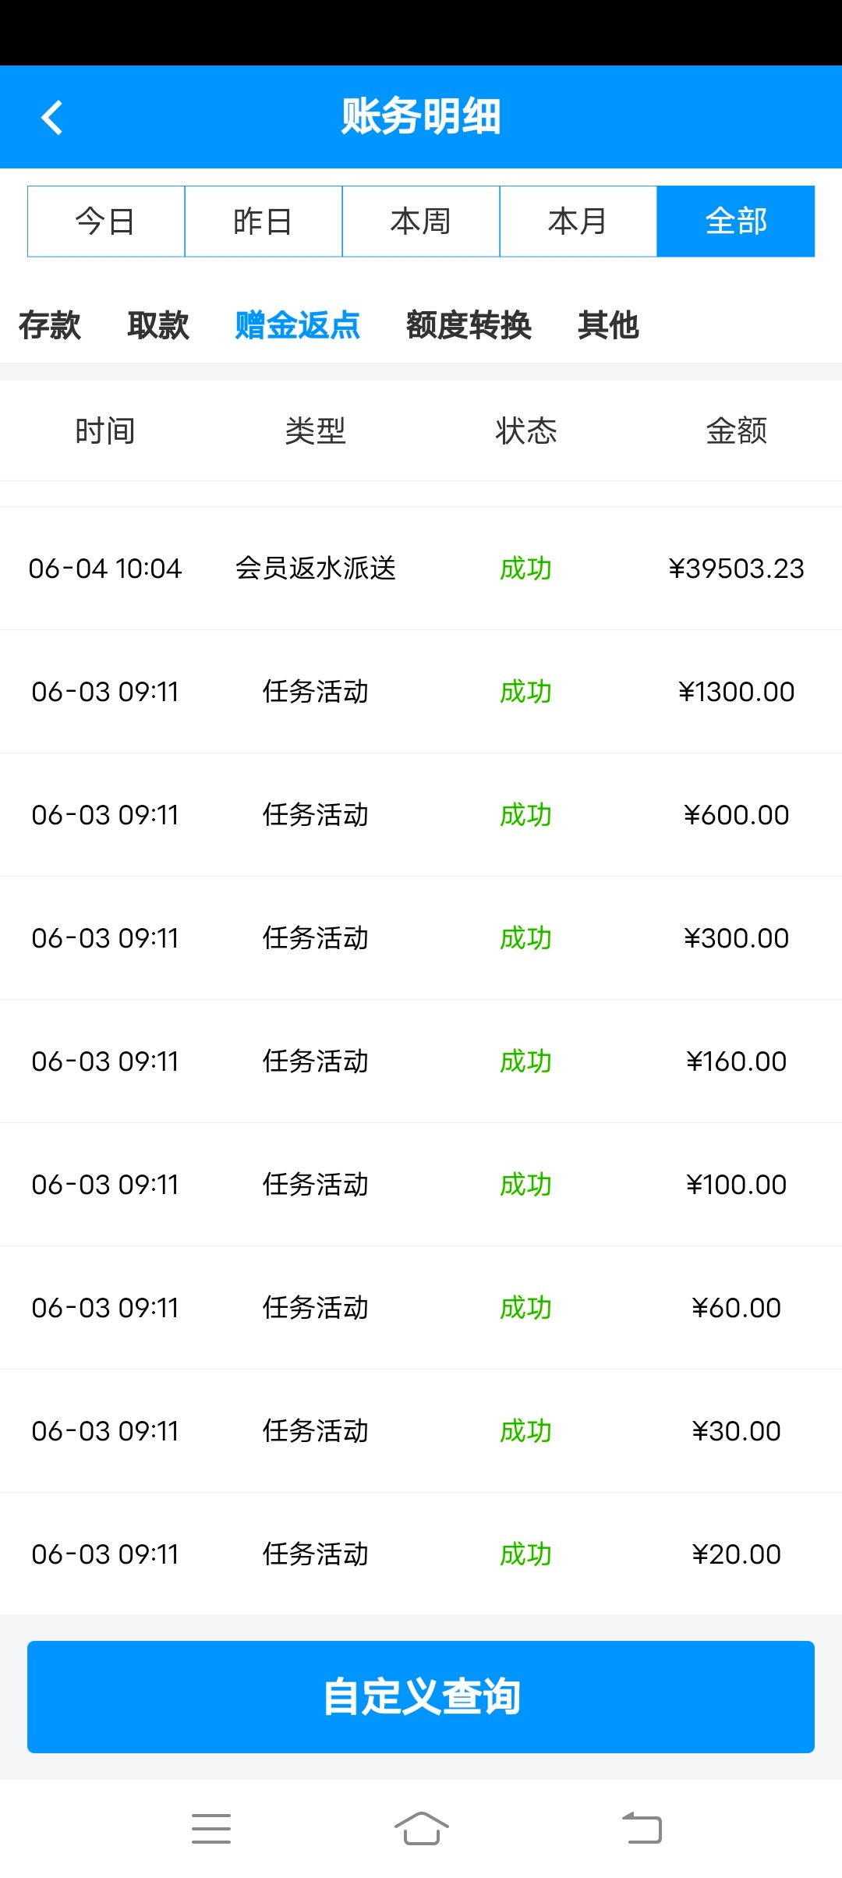Select 本月 date filter
This screenshot has width=842, height=1878.
tap(578, 221)
